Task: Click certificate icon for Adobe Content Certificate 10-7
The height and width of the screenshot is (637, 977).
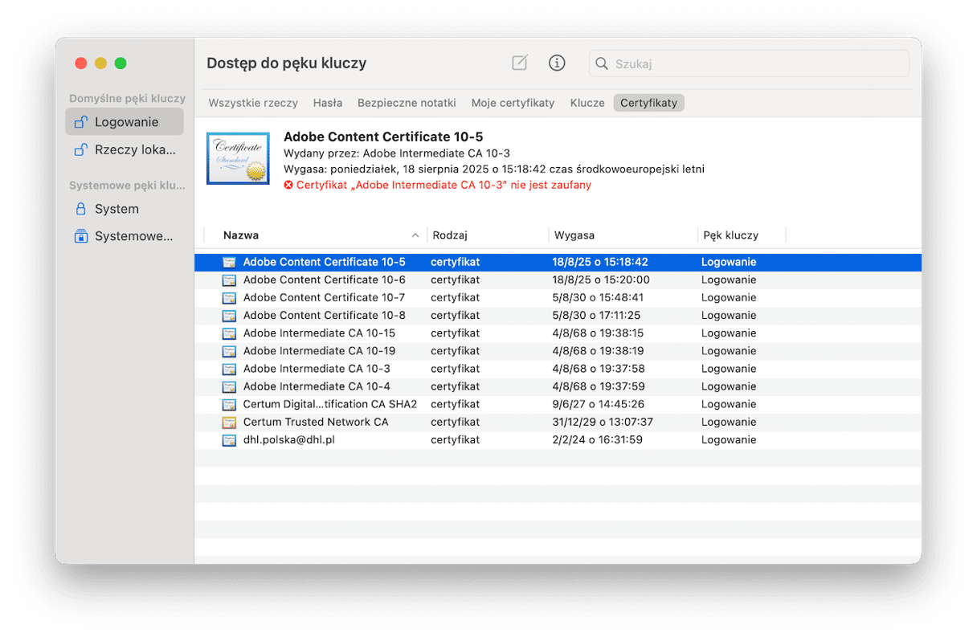Action: [x=229, y=298]
